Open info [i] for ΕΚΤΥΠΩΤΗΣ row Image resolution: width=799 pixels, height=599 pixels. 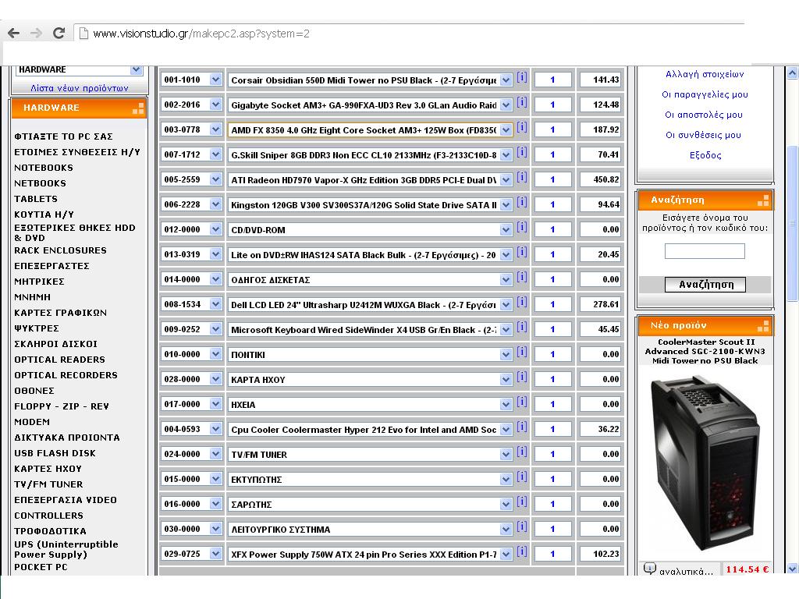tap(522, 477)
